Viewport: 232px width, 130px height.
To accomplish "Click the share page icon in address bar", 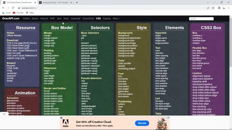I will (208, 8).
